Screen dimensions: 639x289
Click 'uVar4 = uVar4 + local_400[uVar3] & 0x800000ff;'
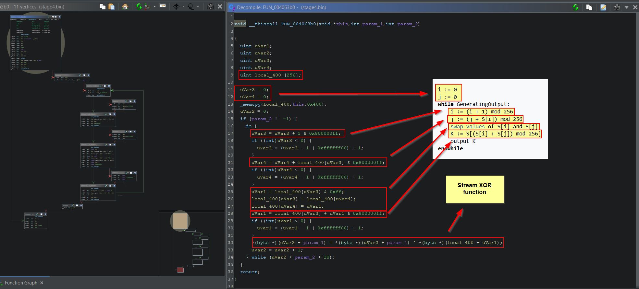click(x=318, y=163)
